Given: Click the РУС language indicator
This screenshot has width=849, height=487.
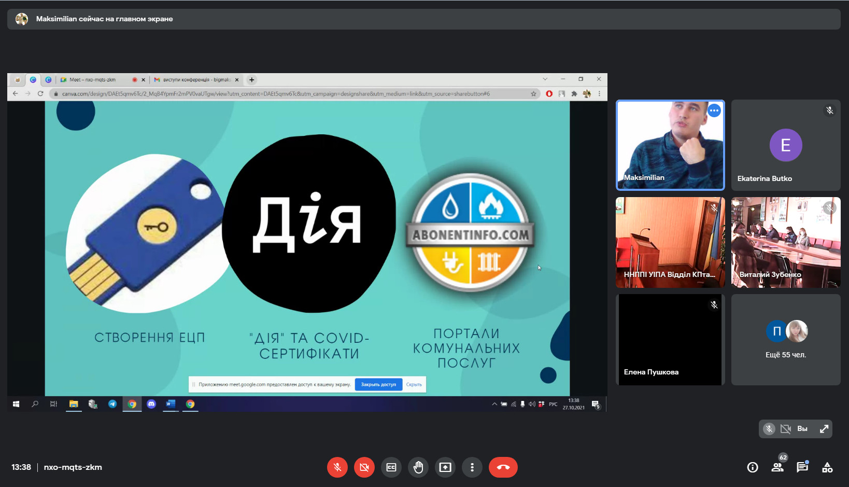Looking at the screenshot, I should [x=553, y=404].
